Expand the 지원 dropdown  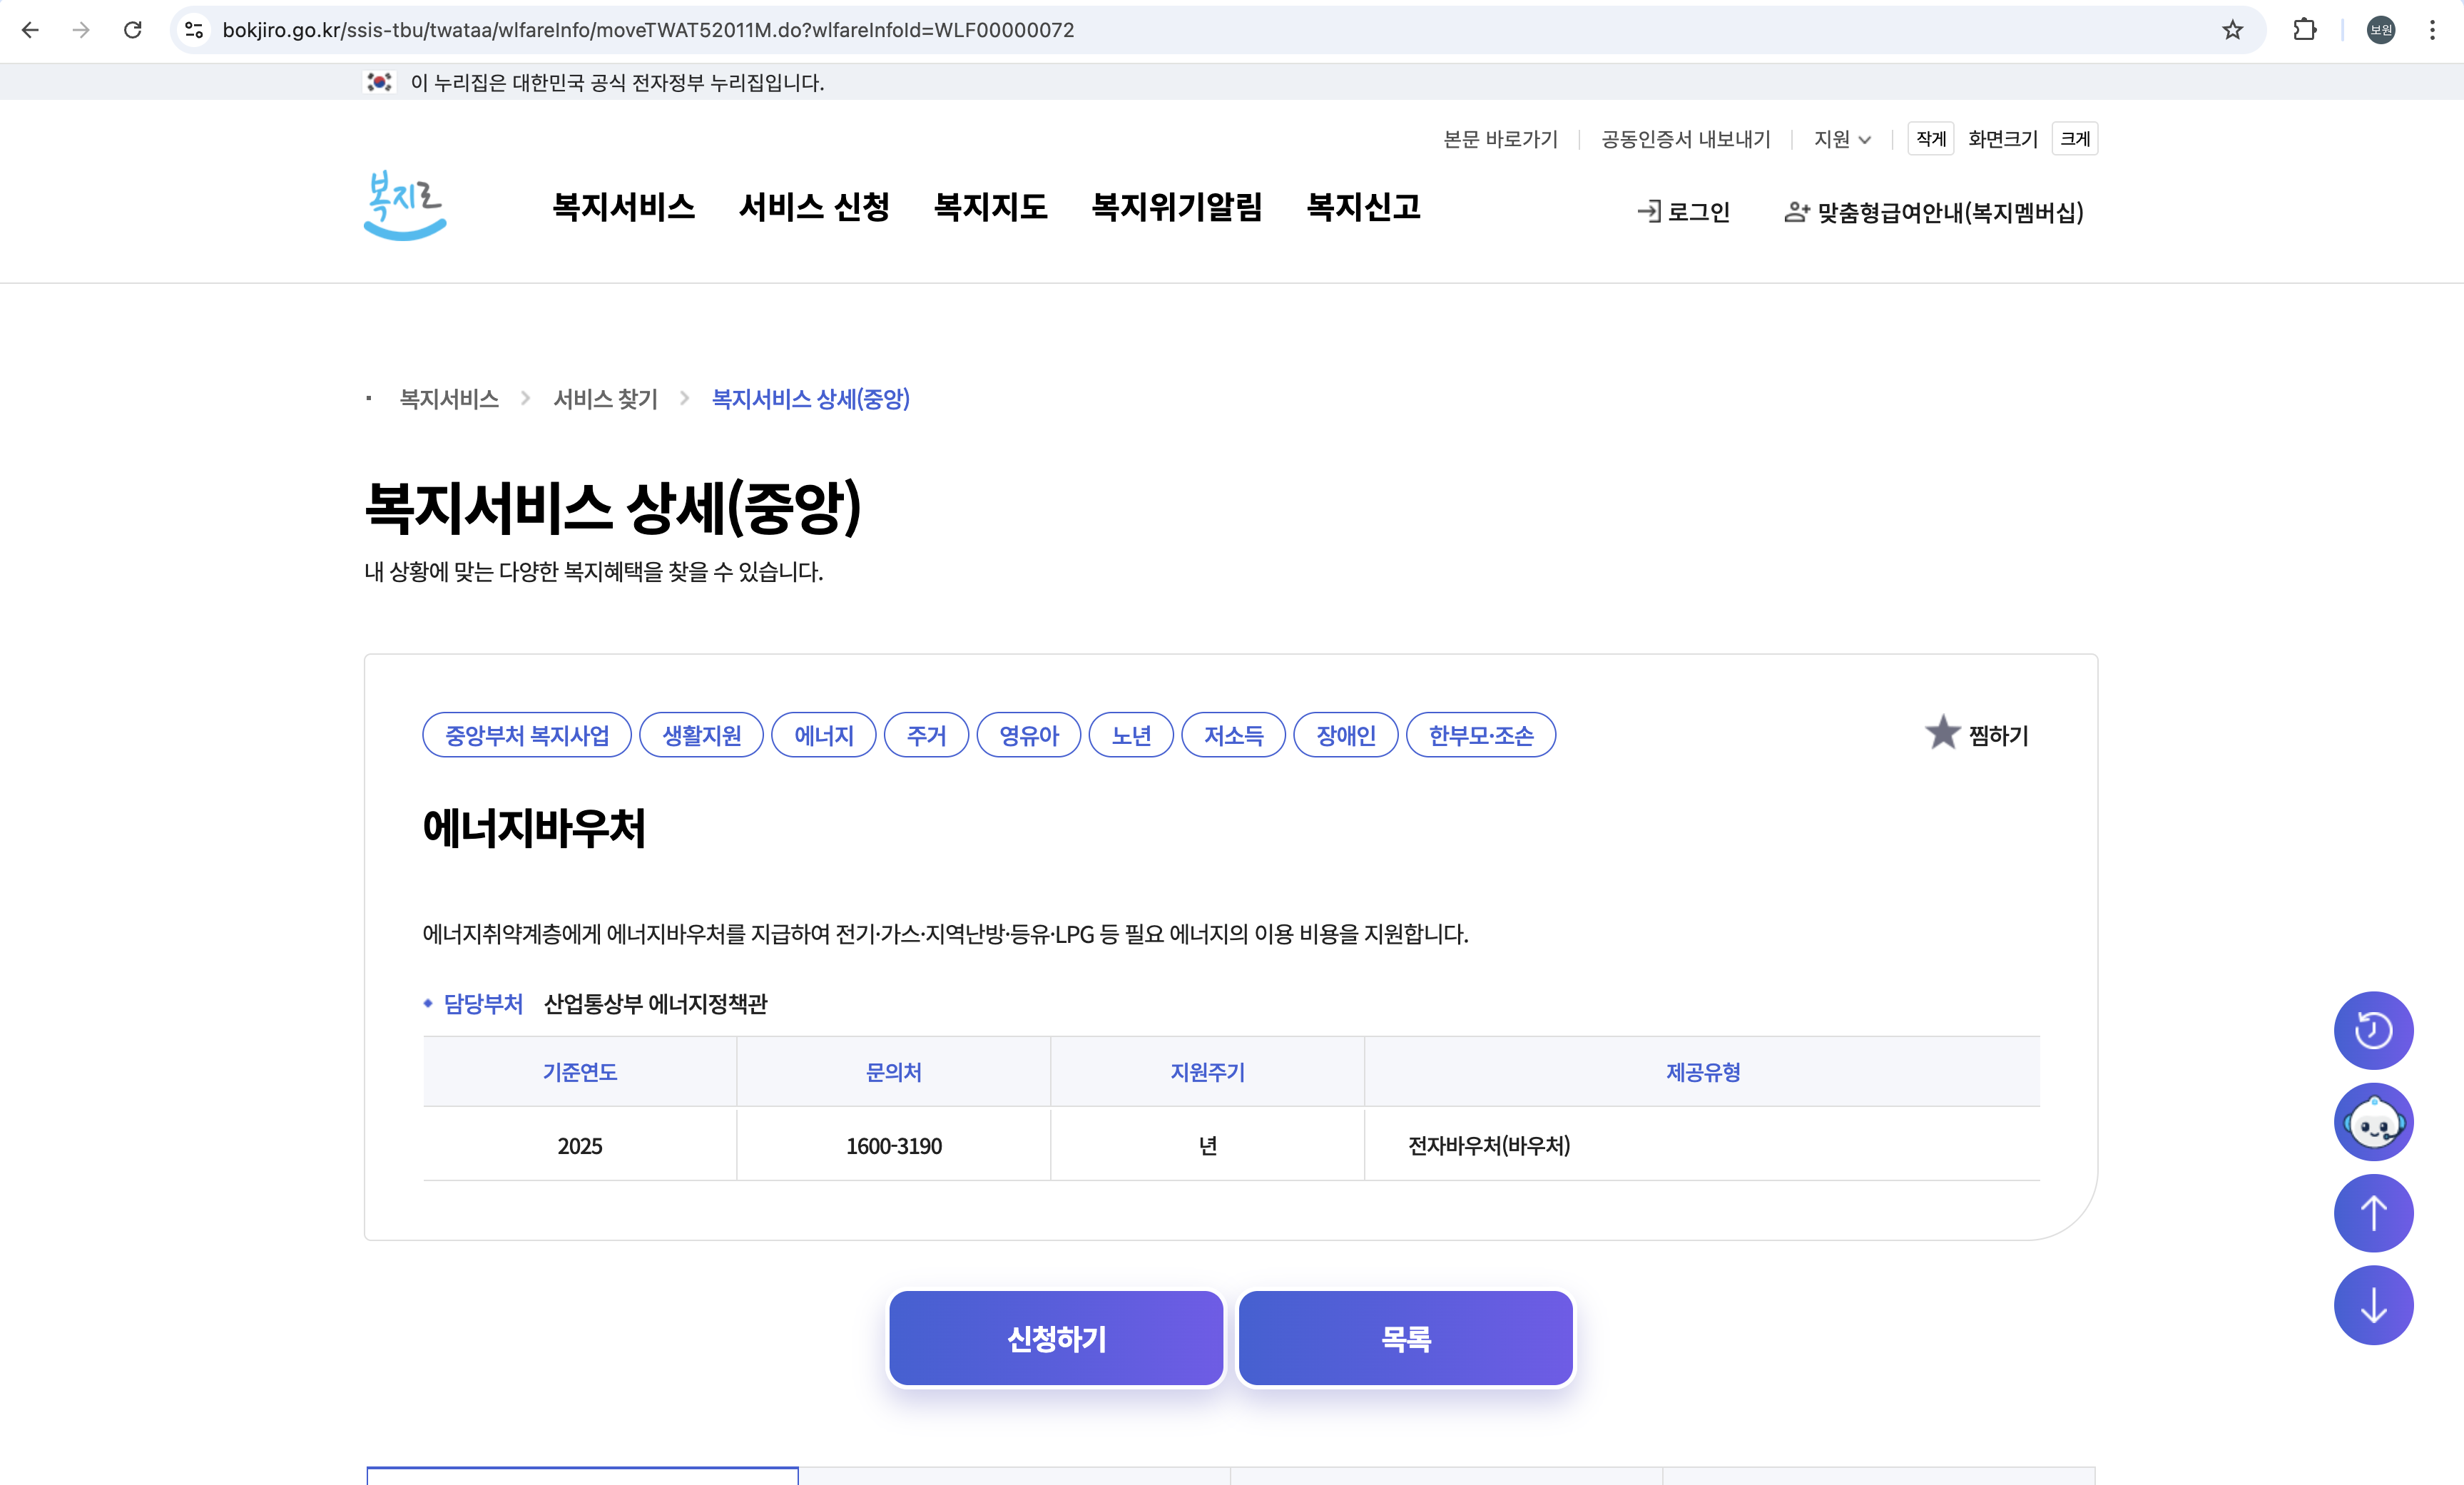(1841, 139)
